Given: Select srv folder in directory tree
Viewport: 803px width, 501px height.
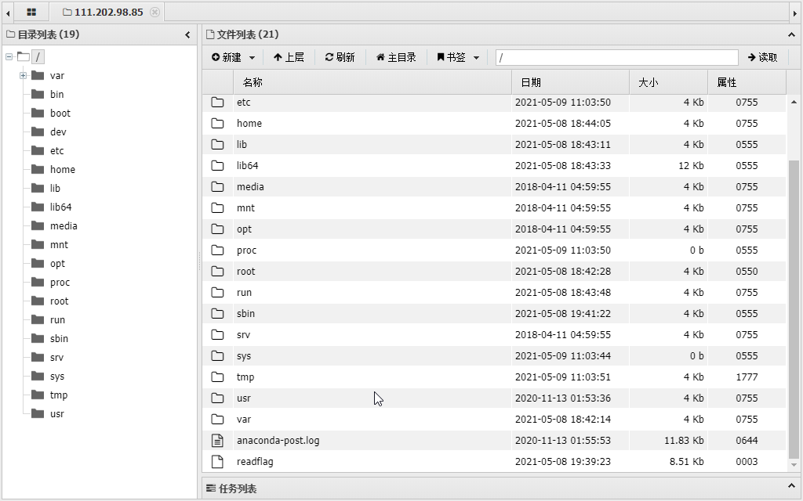Looking at the screenshot, I should [x=56, y=357].
